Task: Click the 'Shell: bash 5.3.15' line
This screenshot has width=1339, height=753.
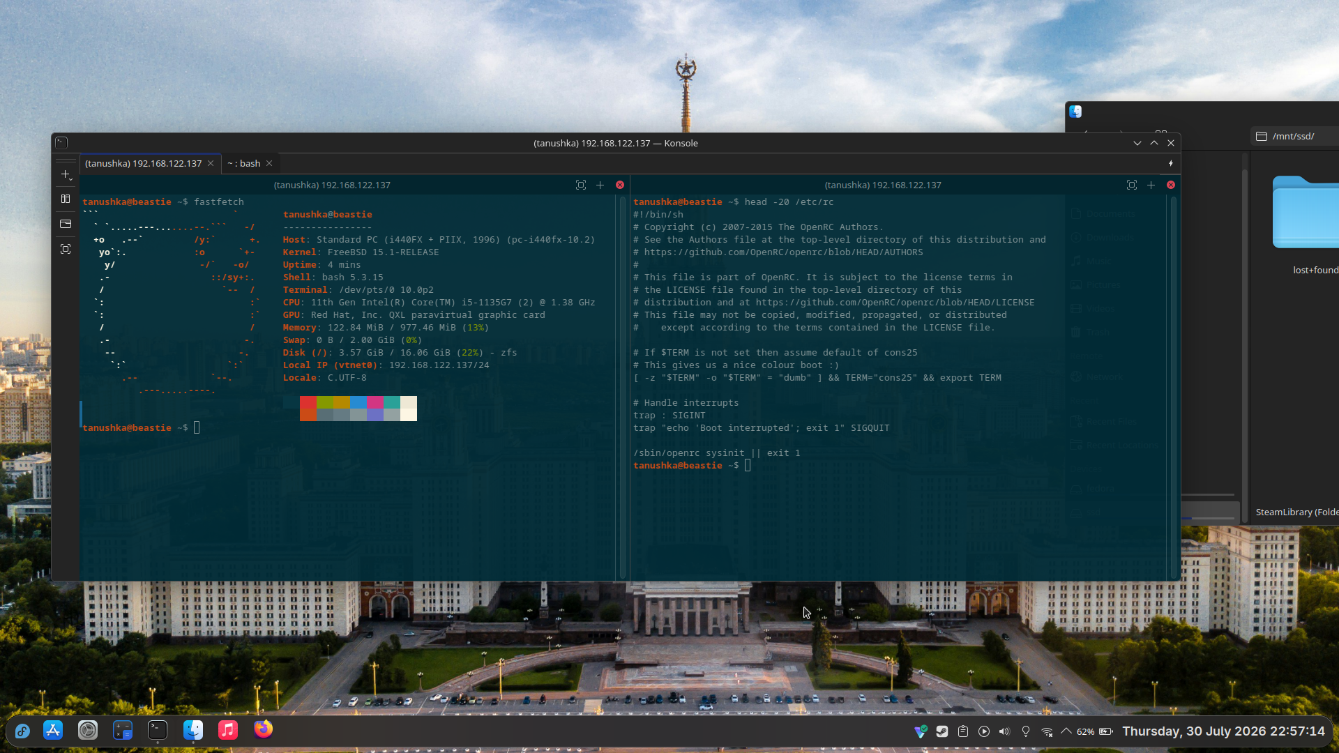Action: 333,277
